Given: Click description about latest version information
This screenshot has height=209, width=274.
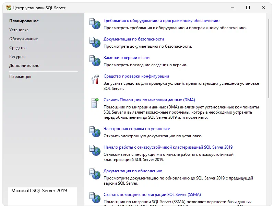Looking at the screenshot, I should tap(145, 65).
